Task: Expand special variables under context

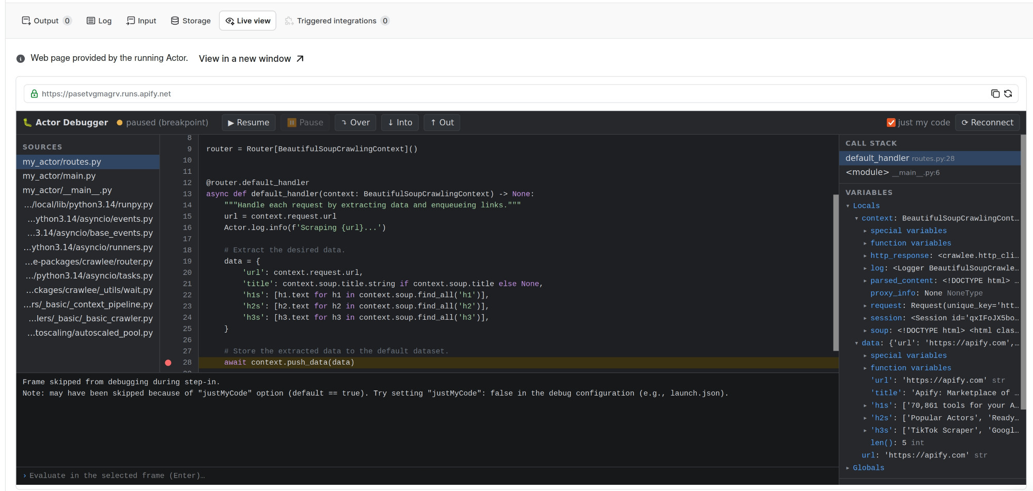Action: coord(865,231)
